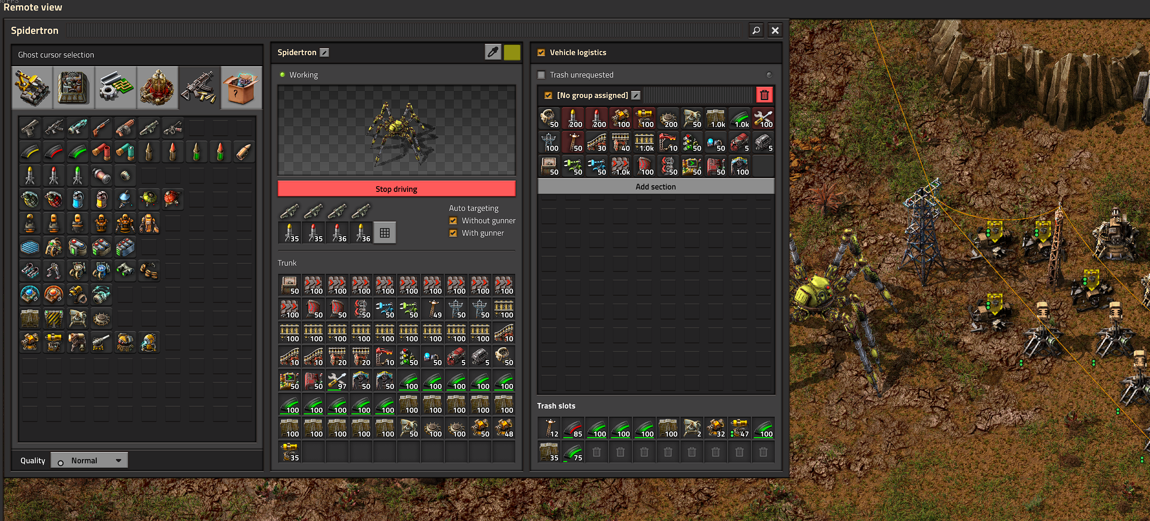Select the gate item
The image size is (1150, 521).
[x=54, y=318]
